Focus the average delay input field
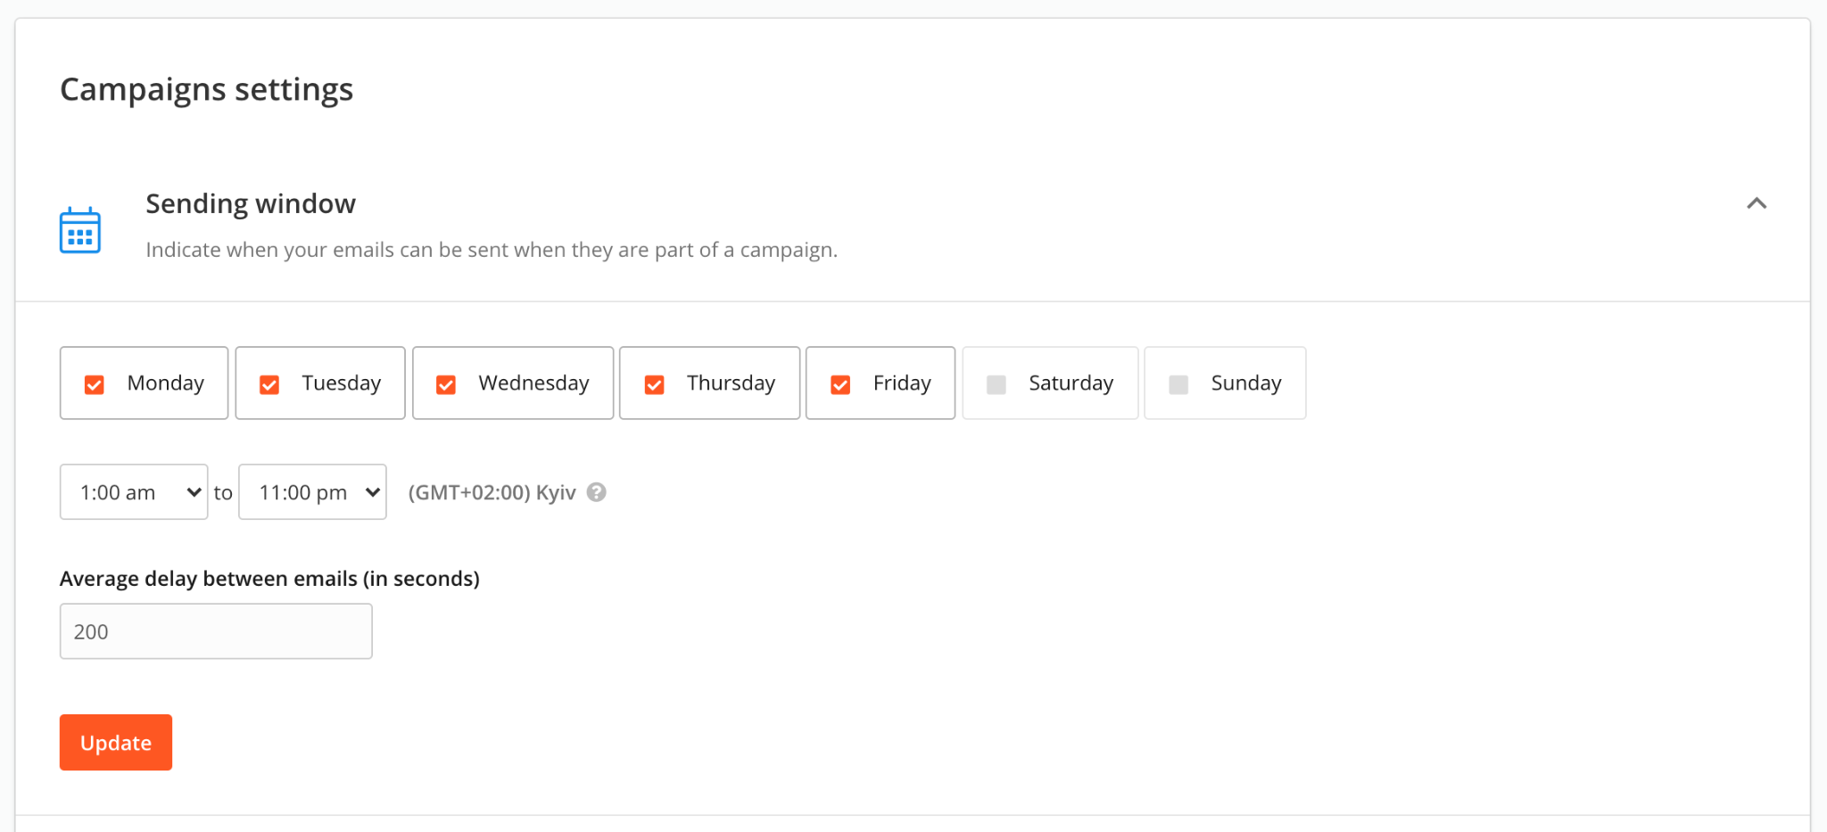The width and height of the screenshot is (1827, 832). (216, 631)
